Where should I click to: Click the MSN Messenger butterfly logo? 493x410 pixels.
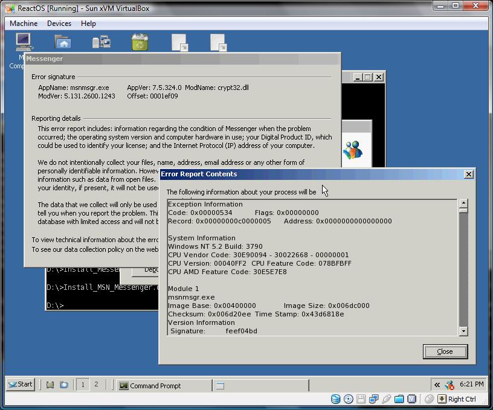pyautogui.click(x=352, y=149)
